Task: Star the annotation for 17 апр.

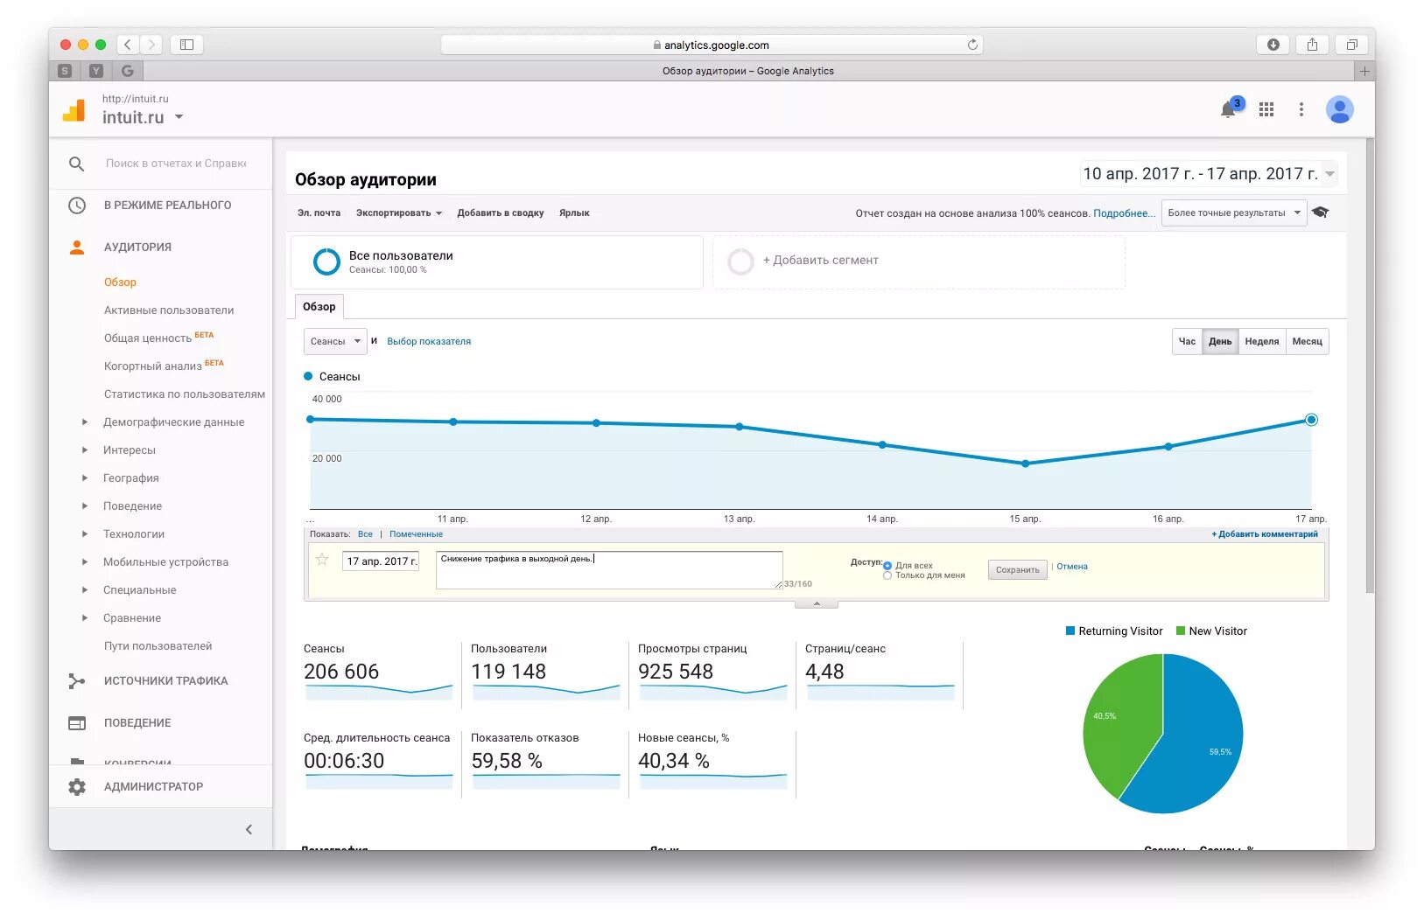Action: [x=322, y=560]
